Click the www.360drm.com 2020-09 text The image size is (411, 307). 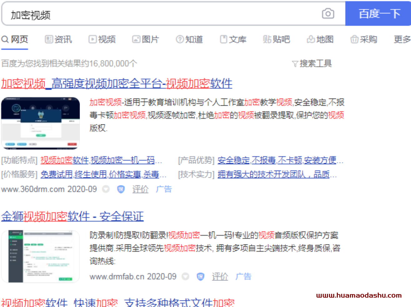(x=49, y=189)
